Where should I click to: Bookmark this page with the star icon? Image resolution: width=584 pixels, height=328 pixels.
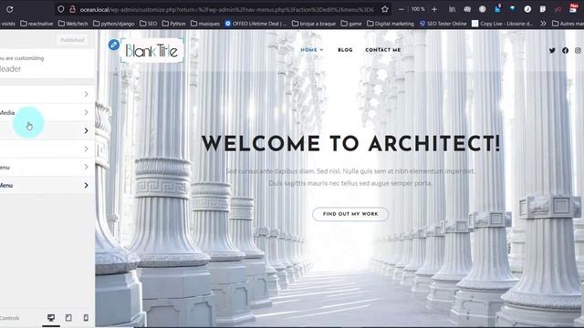point(385,9)
